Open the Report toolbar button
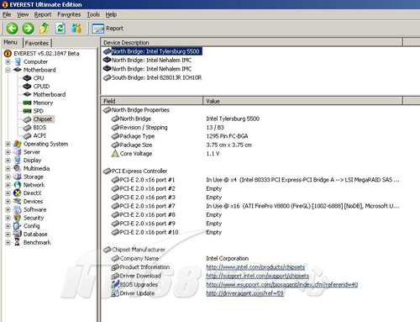The width and height of the screenshot is (420, 322). (x=108, y=29)
